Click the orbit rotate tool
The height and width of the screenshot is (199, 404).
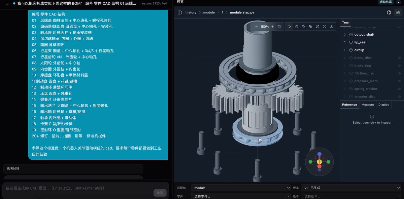[317, 27]
